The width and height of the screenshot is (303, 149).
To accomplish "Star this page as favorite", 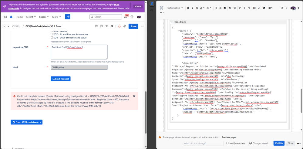I will (x=107, y=26).
